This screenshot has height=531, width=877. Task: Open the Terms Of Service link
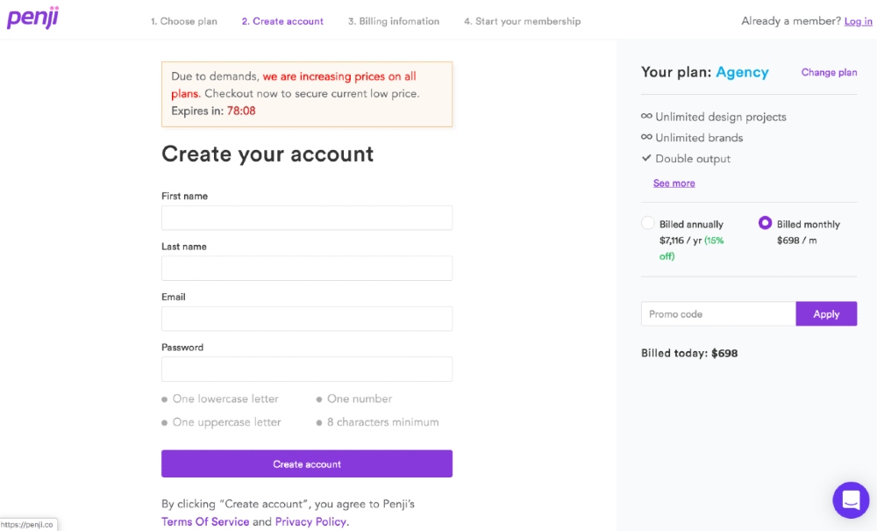205,521
